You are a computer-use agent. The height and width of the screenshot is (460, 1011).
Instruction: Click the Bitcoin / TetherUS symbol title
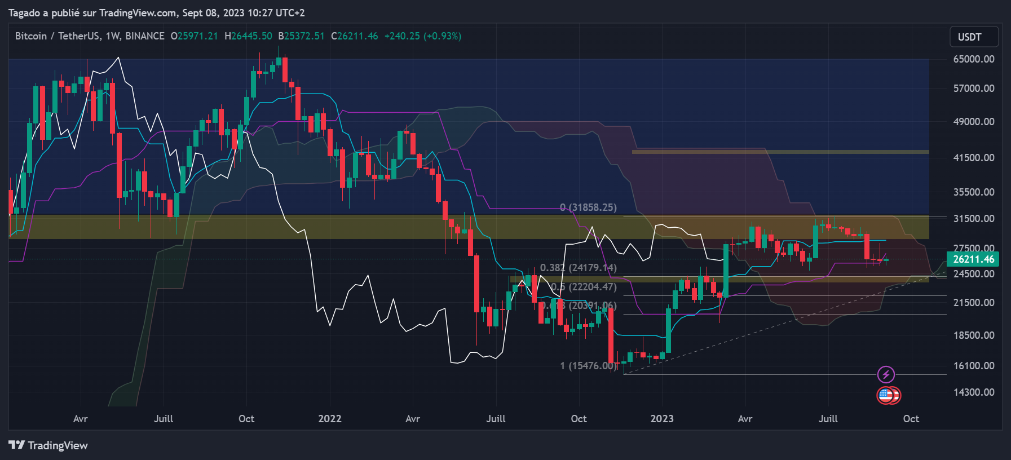pyautogui.click(x=58, y=36)
